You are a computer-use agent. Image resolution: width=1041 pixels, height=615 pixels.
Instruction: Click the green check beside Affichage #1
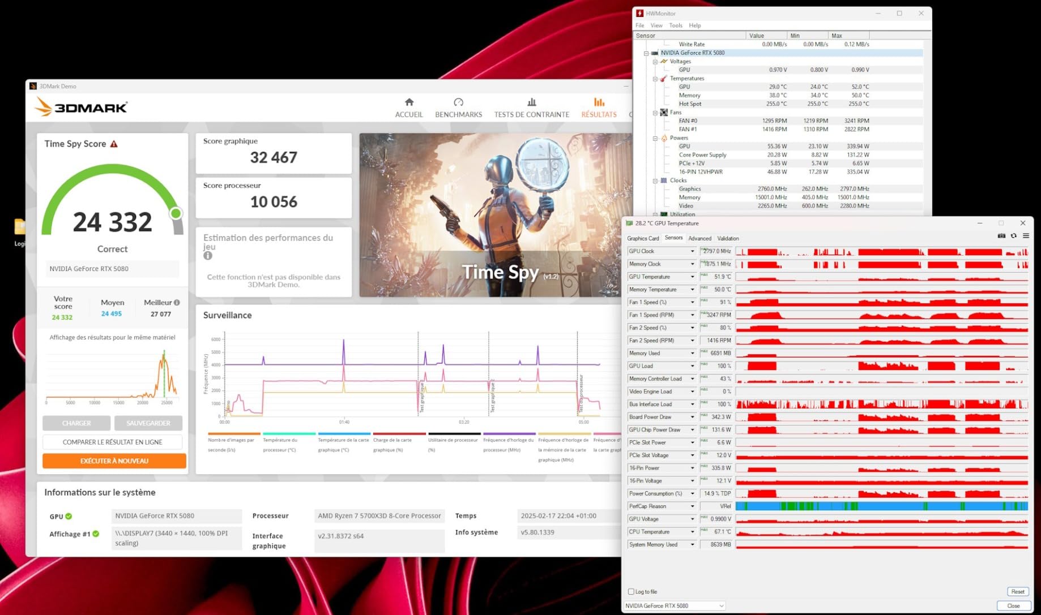click(96, 534)
